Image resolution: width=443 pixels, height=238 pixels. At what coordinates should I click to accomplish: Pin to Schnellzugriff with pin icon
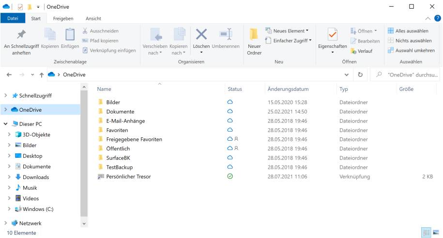pyautogui.click(x=21, y=35)
